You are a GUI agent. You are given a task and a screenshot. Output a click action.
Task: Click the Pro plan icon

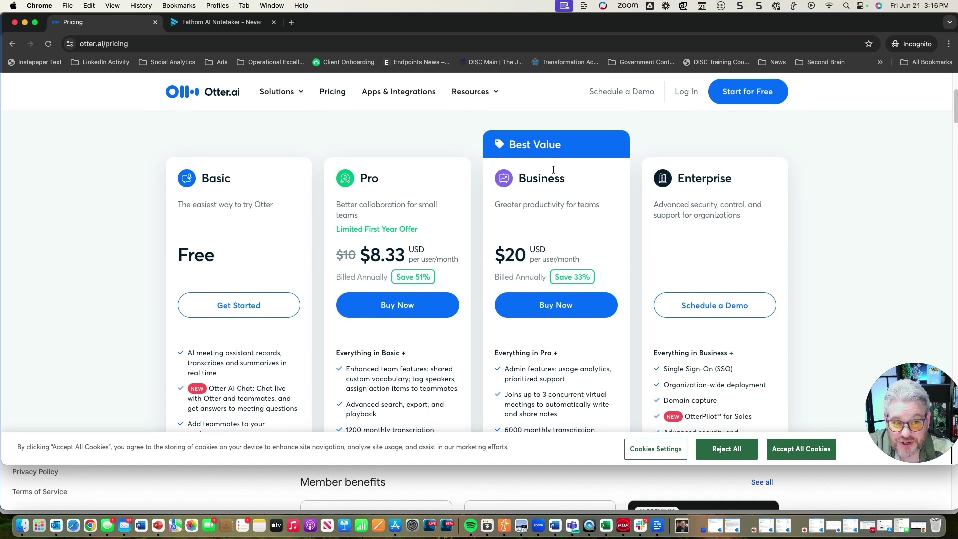(x=345, y=178)
